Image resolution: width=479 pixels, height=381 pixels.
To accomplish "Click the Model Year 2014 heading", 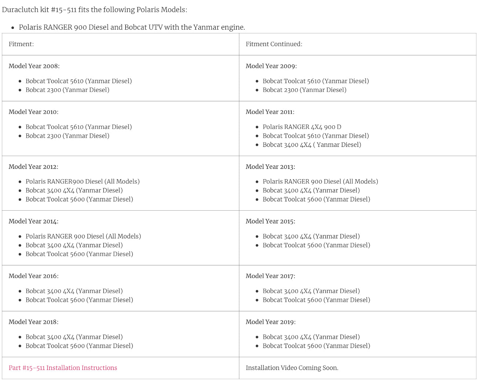I will click(33, 221).
